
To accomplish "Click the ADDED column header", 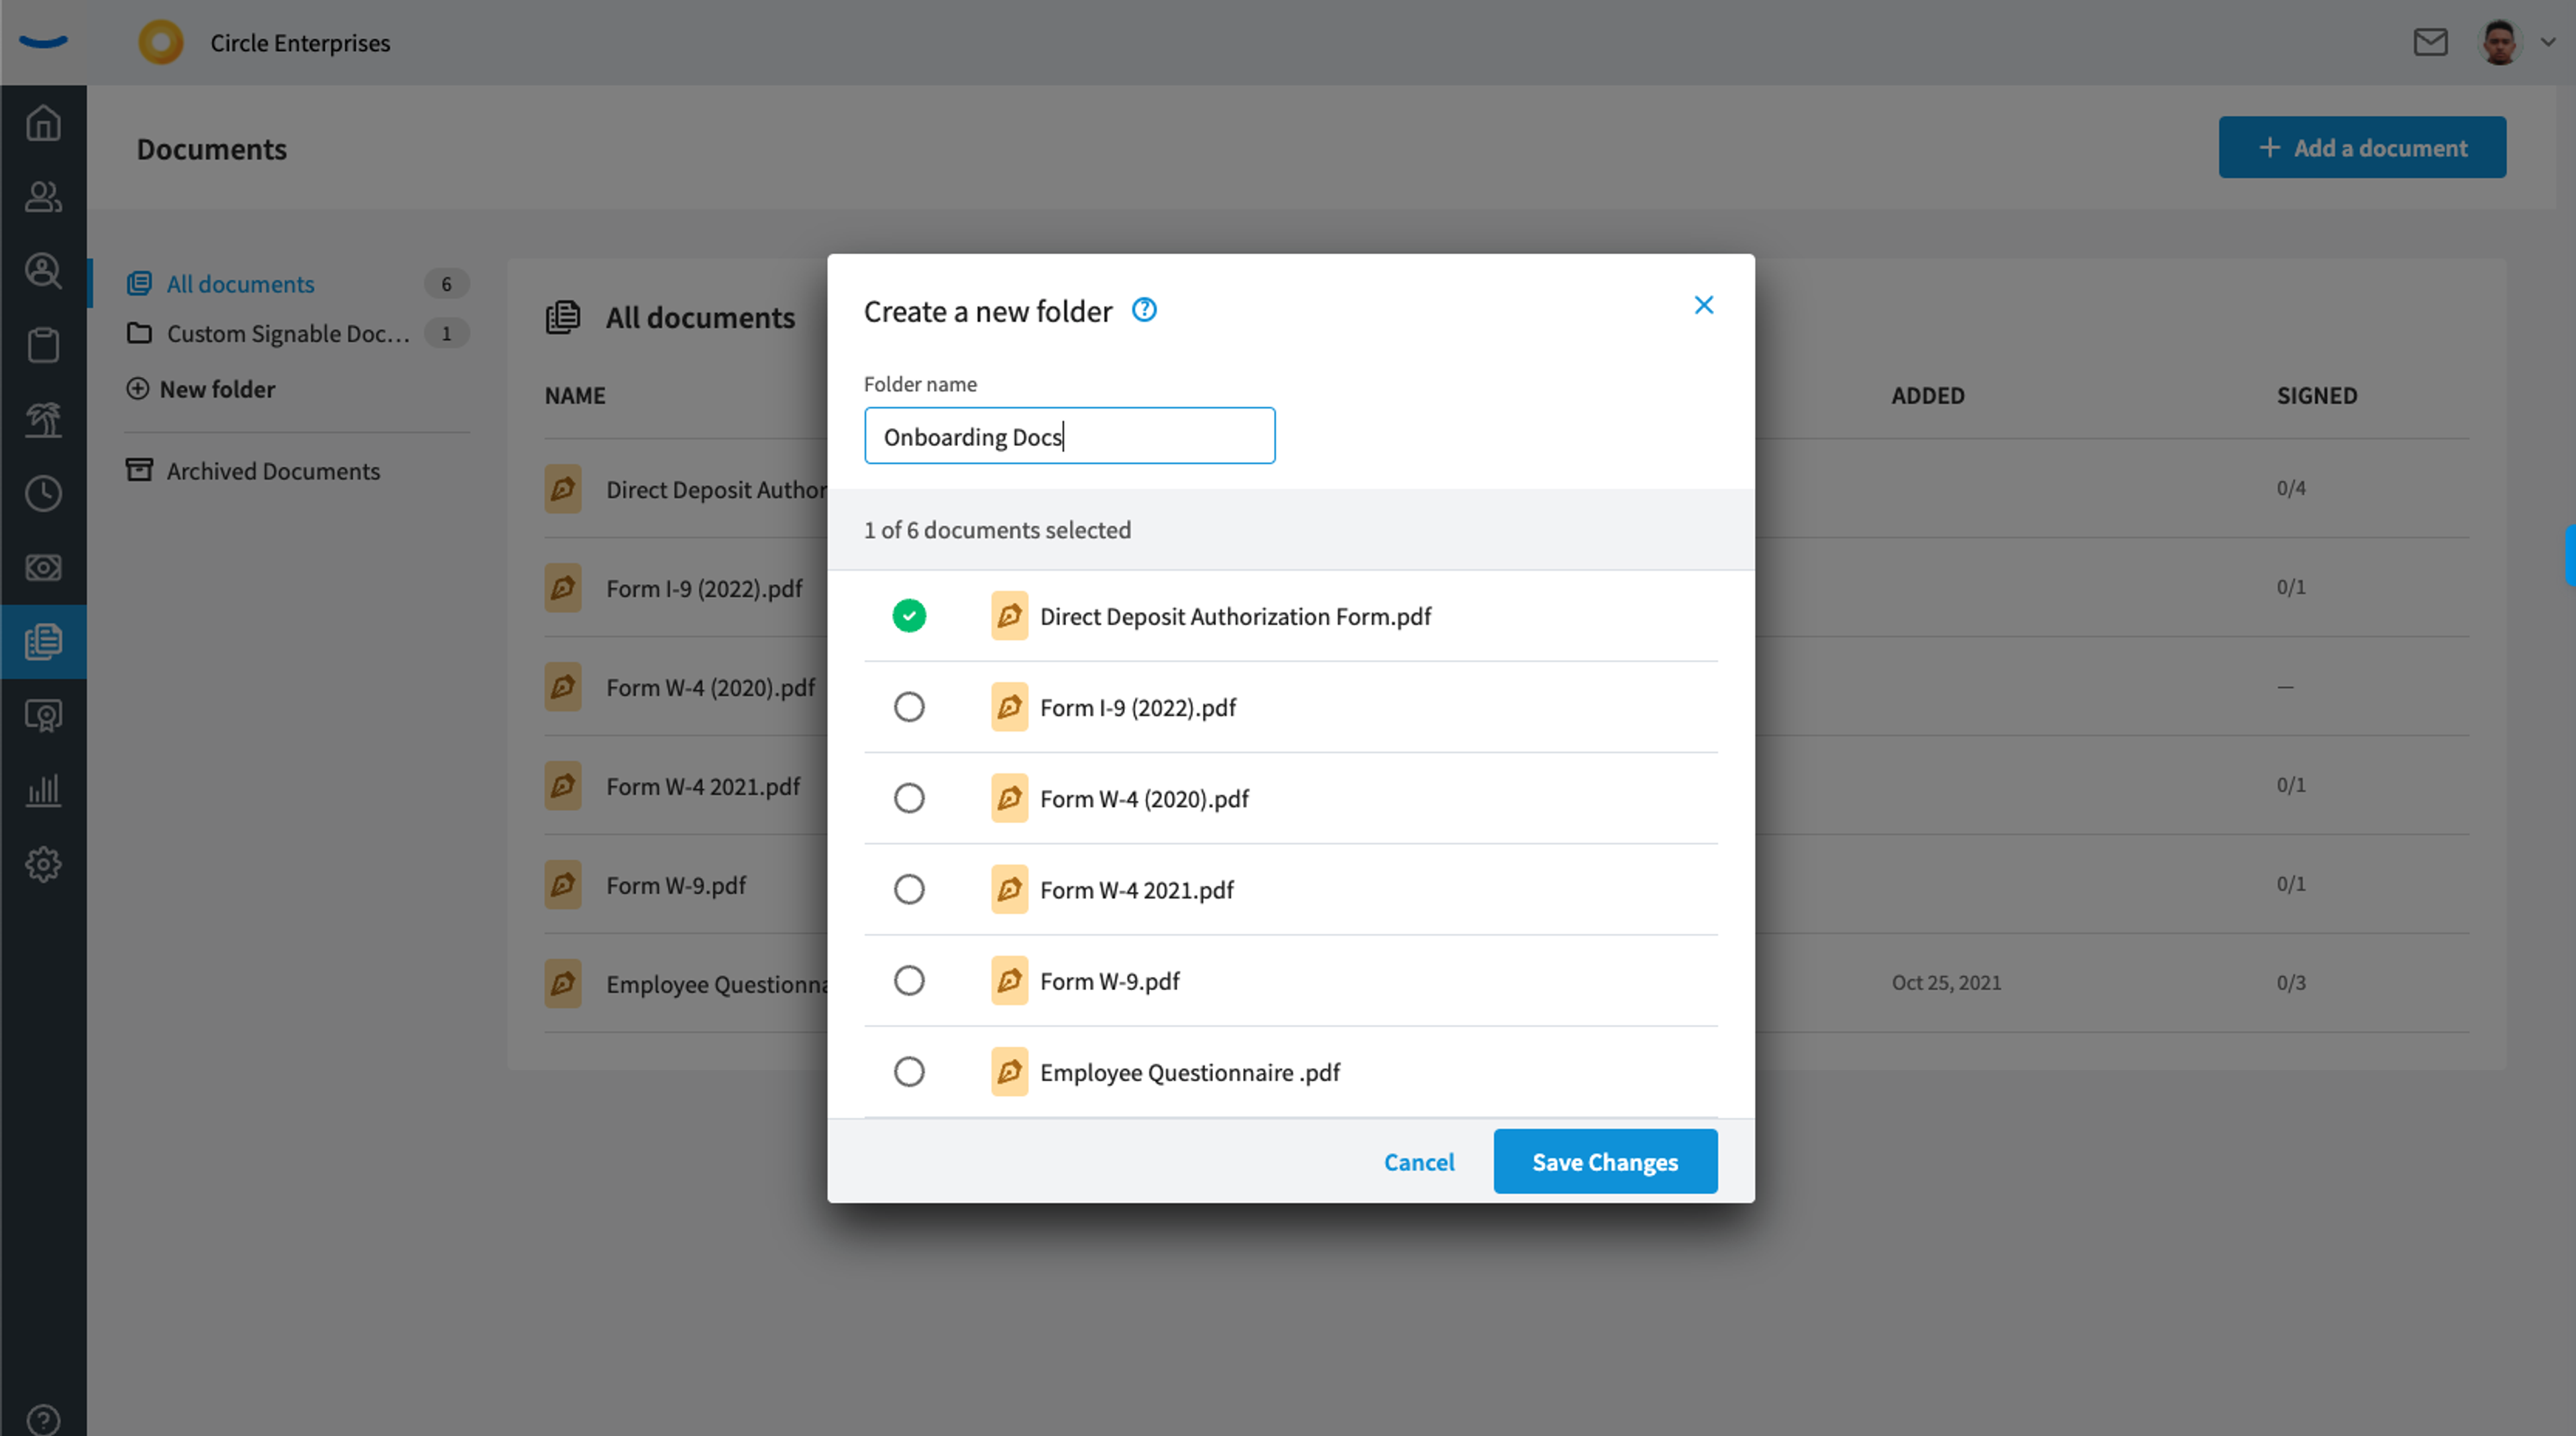I will 1927,395.
